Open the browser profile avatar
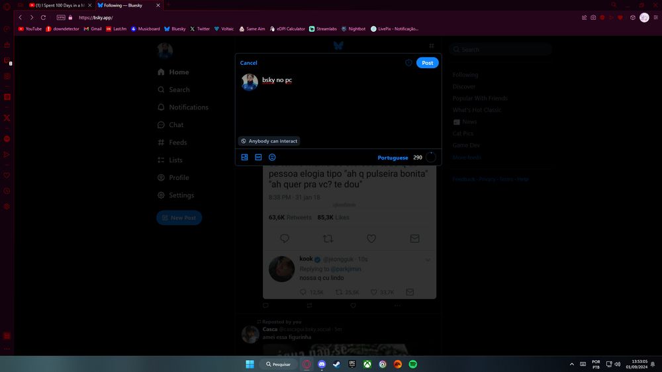Image resolution: width=662 pixels, height=372 pixels. [644, 17]
